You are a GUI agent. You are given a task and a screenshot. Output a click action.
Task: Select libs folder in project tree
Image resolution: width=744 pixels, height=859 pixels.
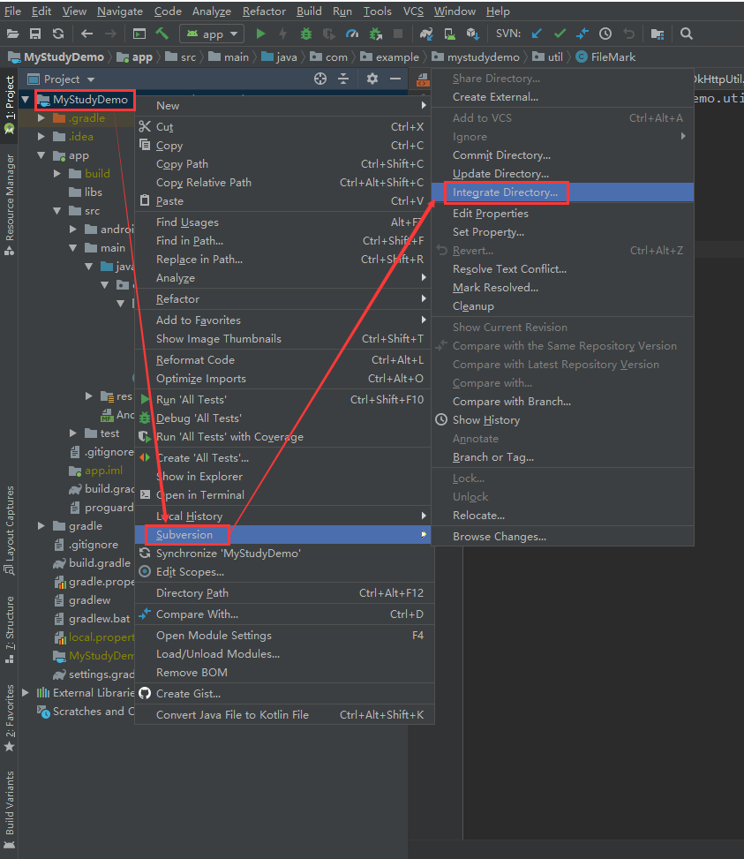(x=86, y=192)
